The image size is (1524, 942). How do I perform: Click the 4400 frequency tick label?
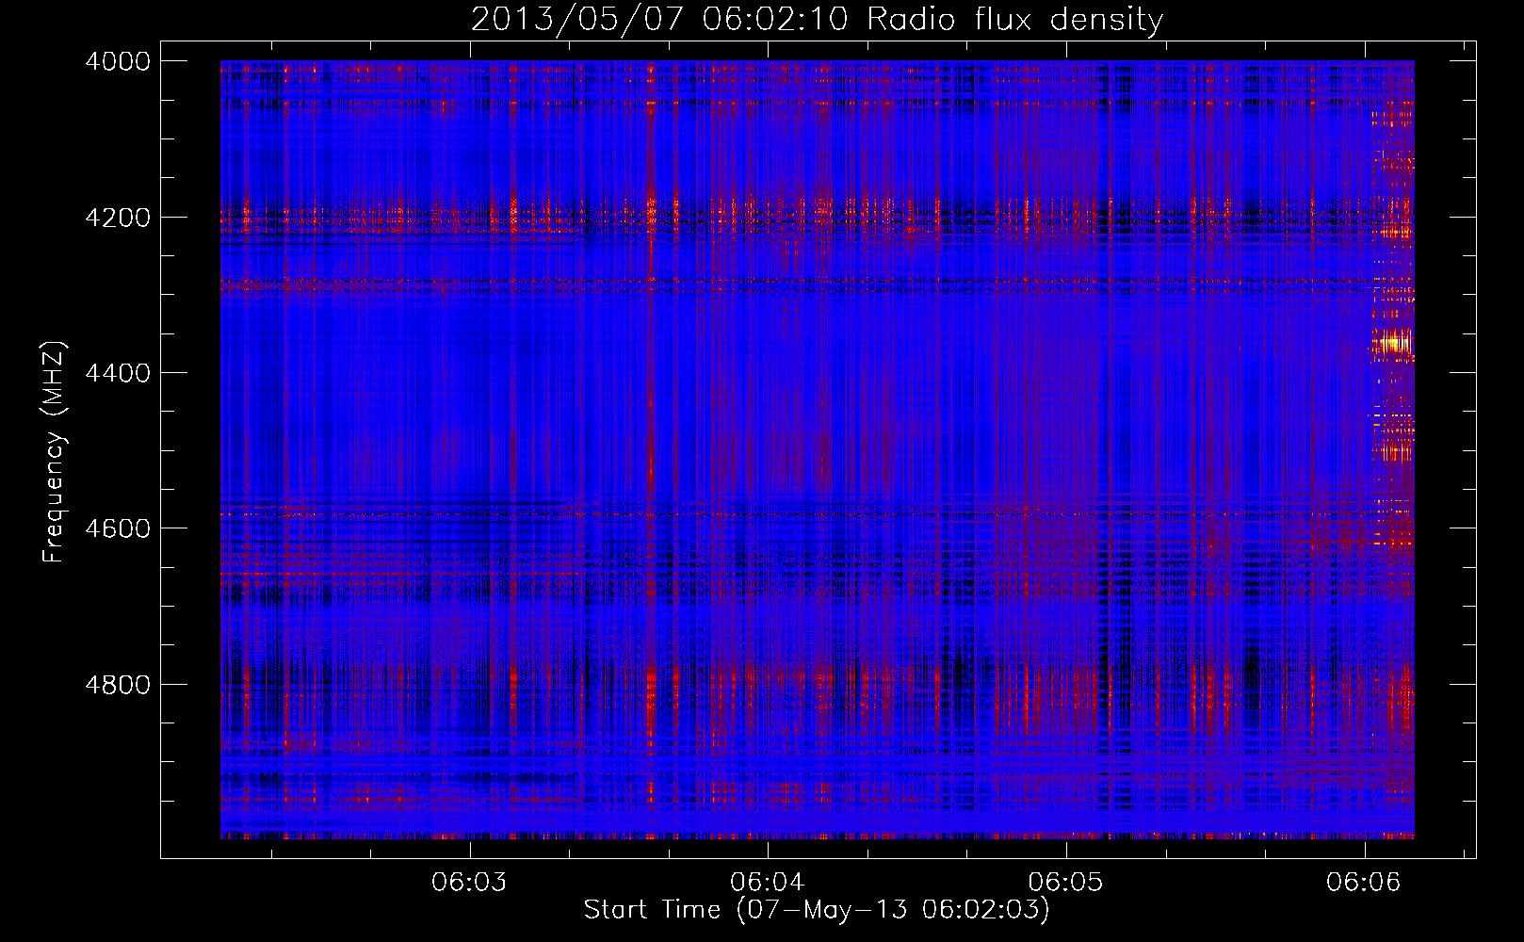coord(118,373)
